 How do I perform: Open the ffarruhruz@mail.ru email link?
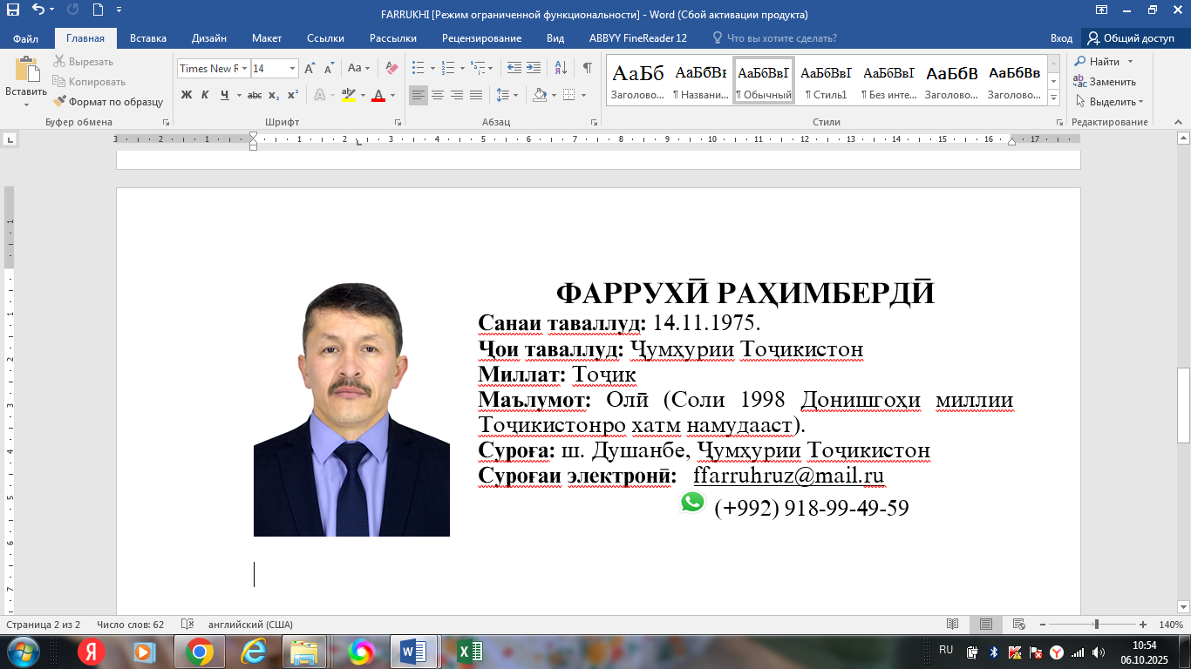[x=788, y=476]
